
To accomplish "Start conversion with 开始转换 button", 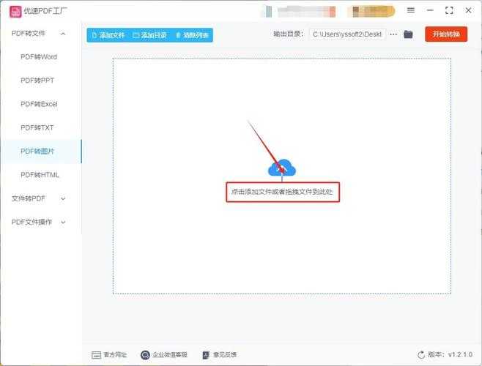I will pos(446,34).
